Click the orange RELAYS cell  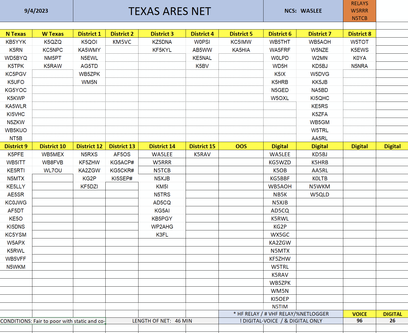tap(359, 11)
